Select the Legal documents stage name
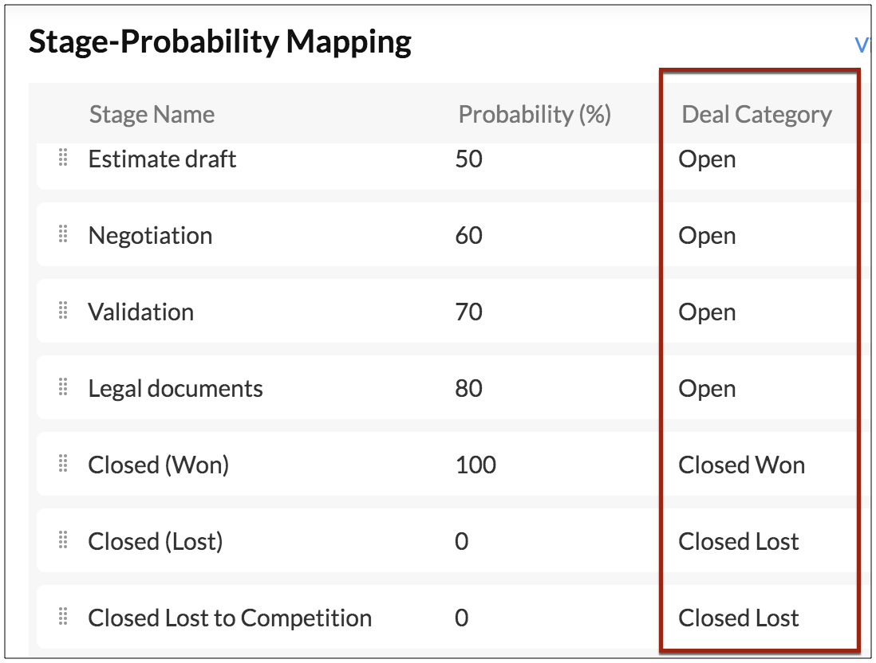 [176, 389]
